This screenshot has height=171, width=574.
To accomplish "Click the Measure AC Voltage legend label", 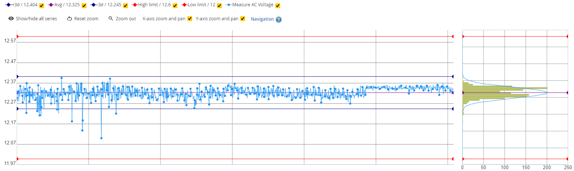I will [x=253, y=5].
